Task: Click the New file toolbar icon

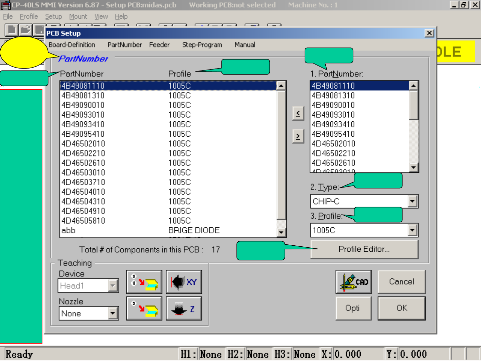Action: coord(12,30)
